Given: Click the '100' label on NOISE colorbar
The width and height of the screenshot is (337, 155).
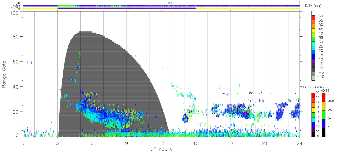Looking at the screenshot, I should (329, 118).
